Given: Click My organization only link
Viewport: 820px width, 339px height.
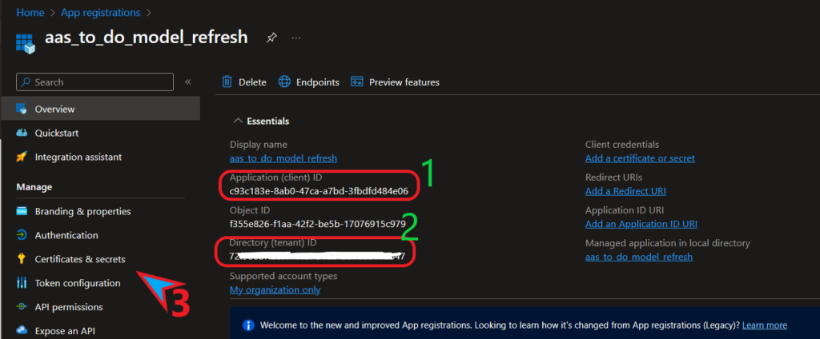Looking at the screenshot, I should 275,289.
